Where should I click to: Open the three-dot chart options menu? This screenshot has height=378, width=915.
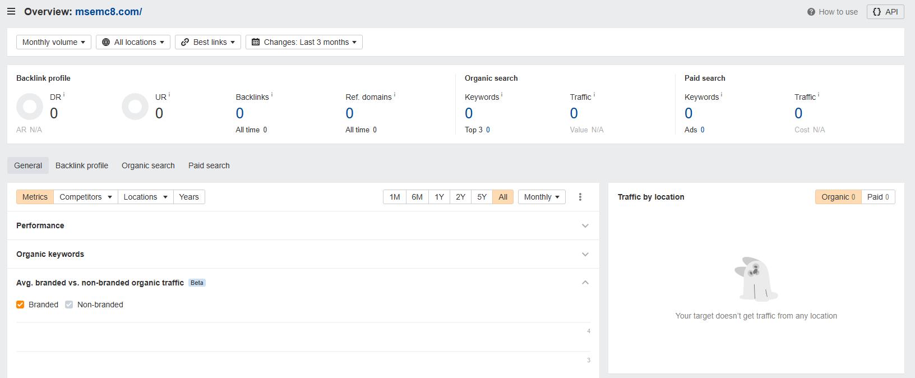click(580, 197)
